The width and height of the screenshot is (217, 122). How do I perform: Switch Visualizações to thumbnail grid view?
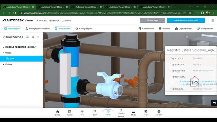click(x=33, y=37)
